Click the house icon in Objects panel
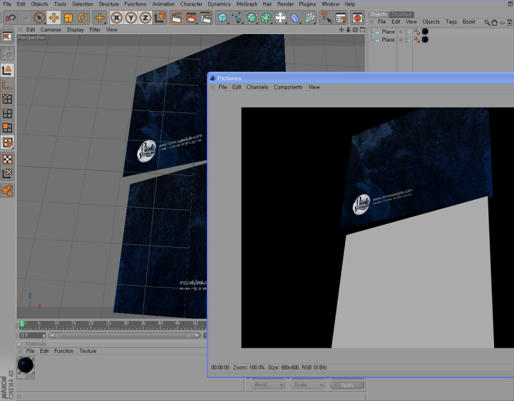 point(494,22)
